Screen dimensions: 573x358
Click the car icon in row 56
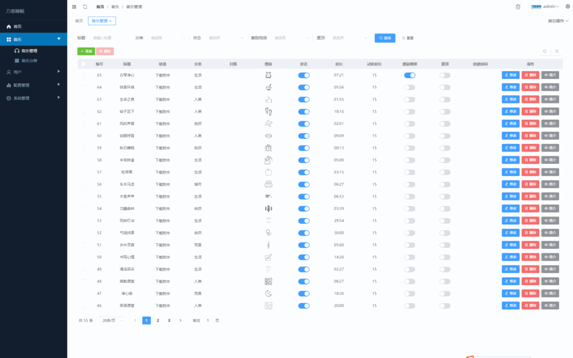coord(268,184)
